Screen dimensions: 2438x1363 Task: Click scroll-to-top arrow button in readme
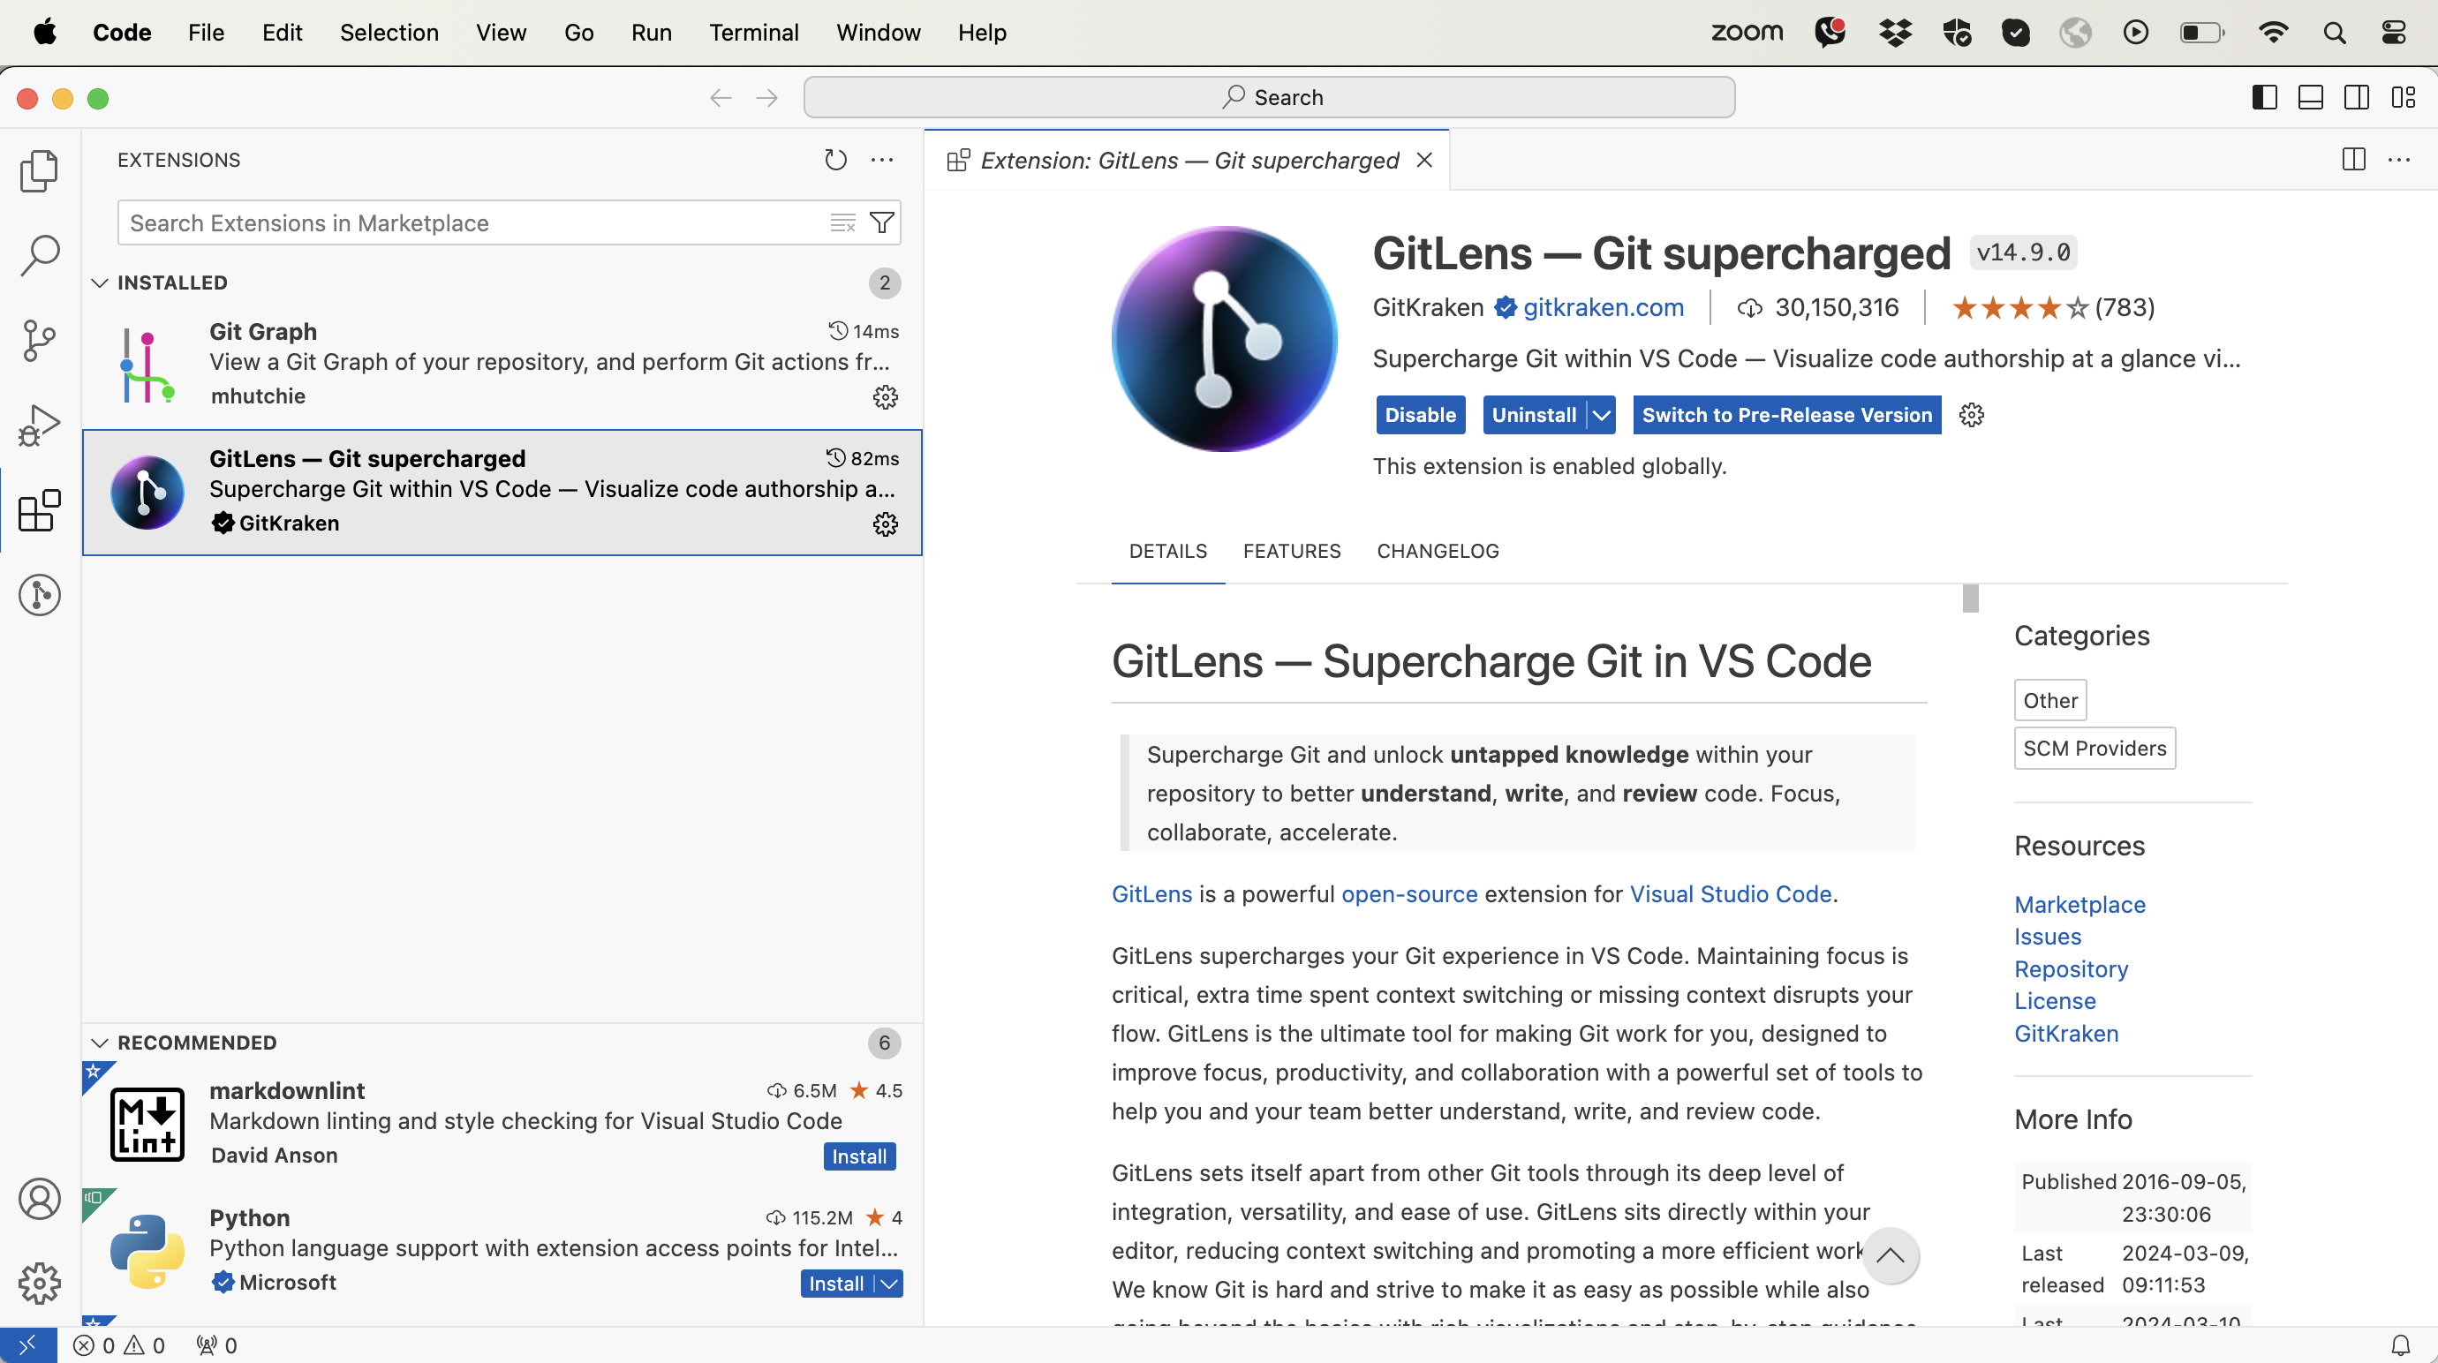click(1890, 1256)
